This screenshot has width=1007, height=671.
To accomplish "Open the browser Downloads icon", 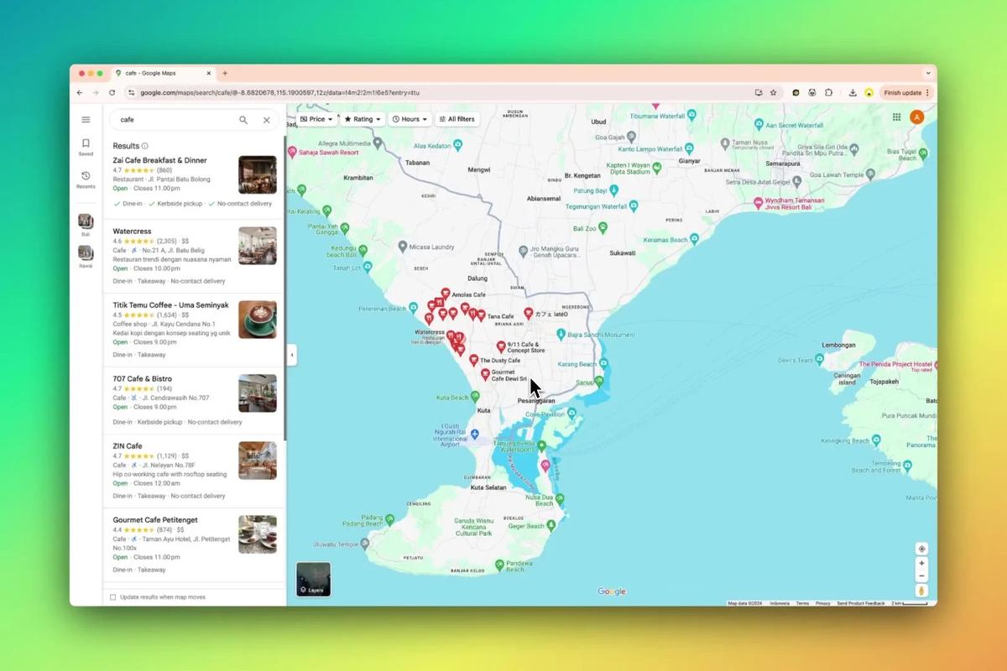I will point(853,92).
